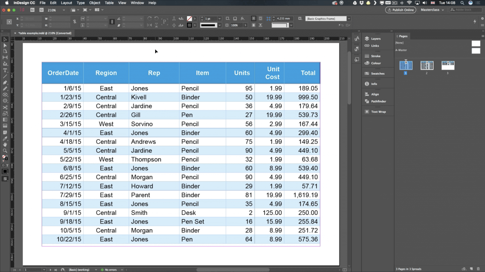Click the Publish Online button
The height and width of the screenshot is (272, 485).
400,10
